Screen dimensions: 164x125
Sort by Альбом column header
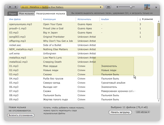point(105,19)
